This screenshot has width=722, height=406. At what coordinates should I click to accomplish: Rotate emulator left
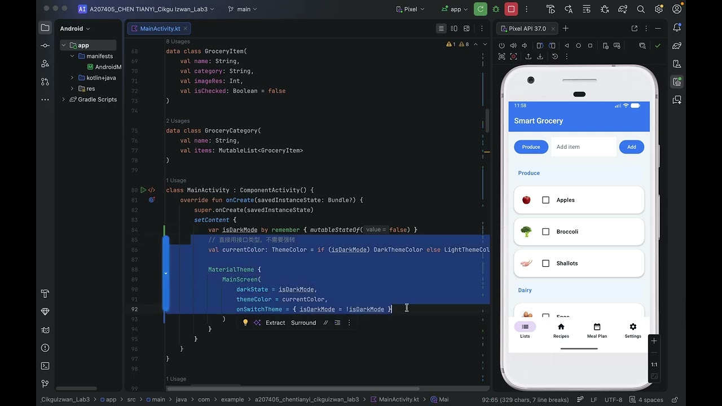(540, 46)
